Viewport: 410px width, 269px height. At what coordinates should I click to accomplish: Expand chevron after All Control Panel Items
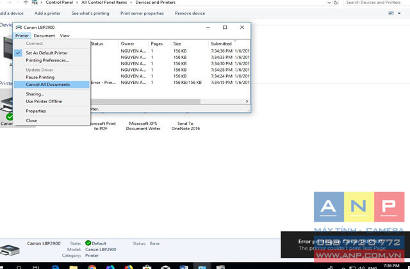(x=131, y=3)
